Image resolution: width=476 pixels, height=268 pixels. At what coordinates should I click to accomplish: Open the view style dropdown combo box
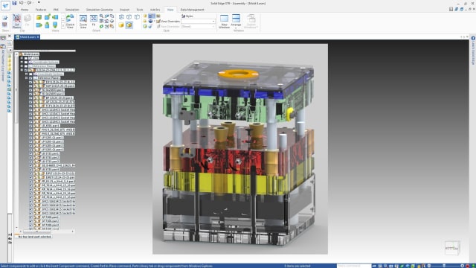pyautogui.click(x=199, y=22)
